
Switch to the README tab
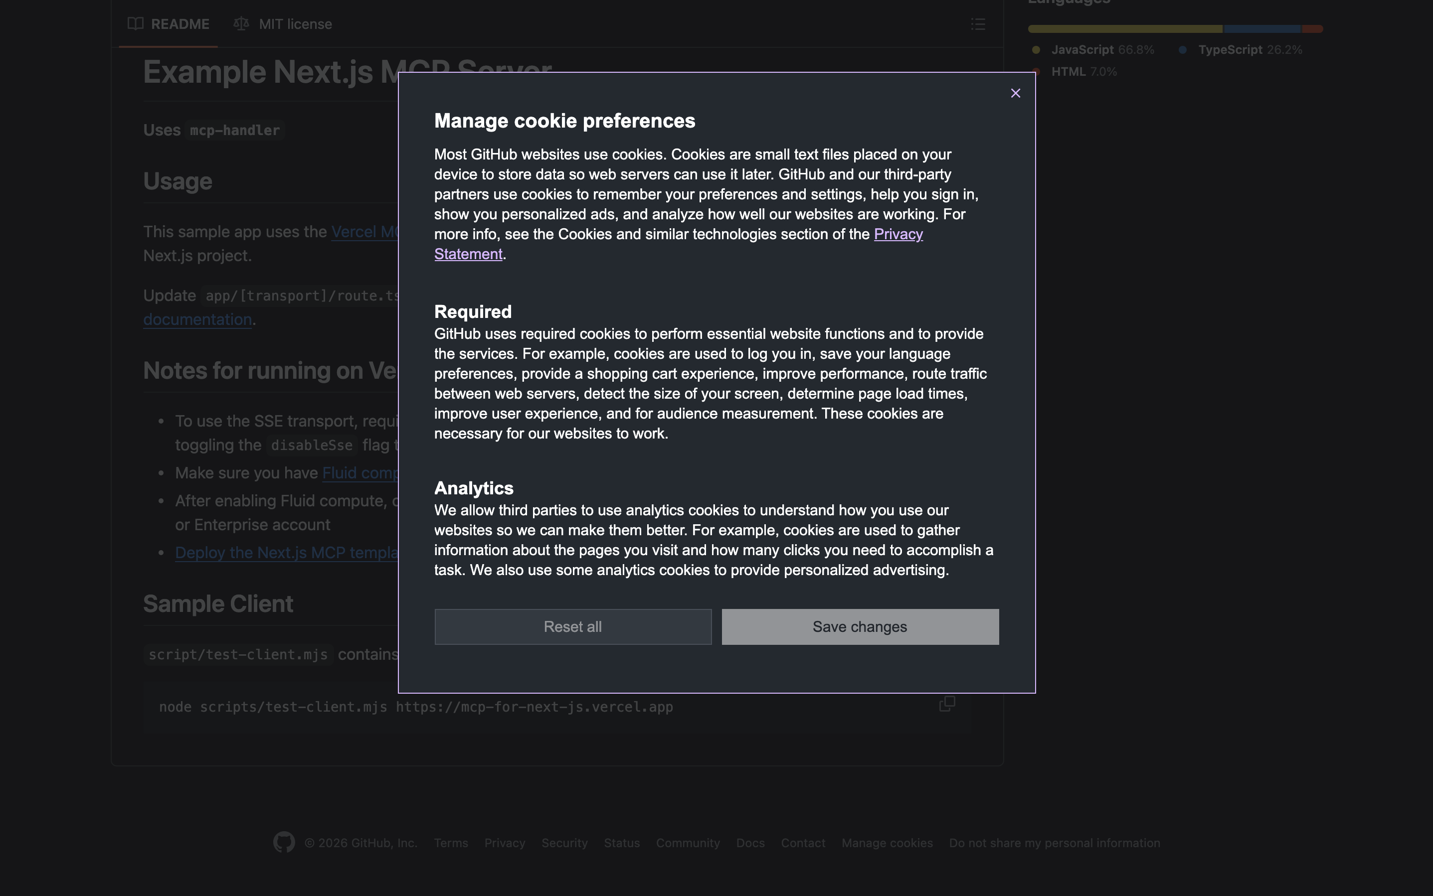coord(179,24)
